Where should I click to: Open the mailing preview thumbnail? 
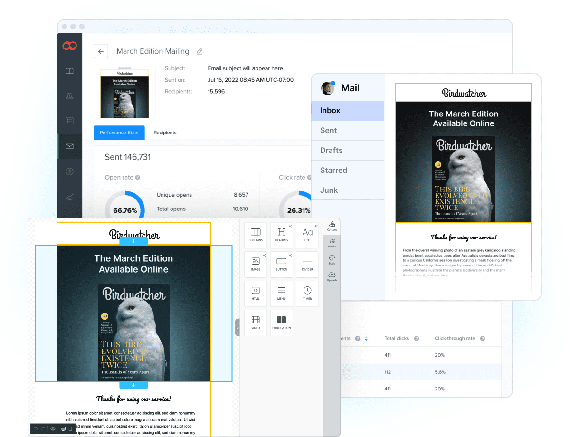124,92
